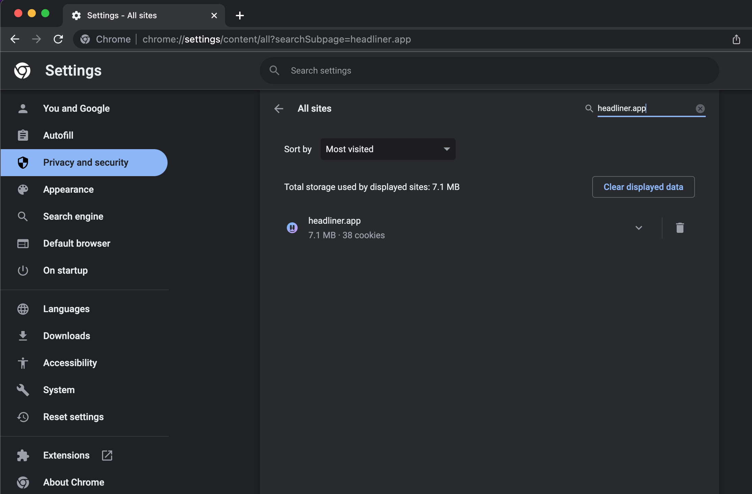Click the '7.1 MB · 38 cookies' text
Viewport: 752px width, 494px height.
347,235
